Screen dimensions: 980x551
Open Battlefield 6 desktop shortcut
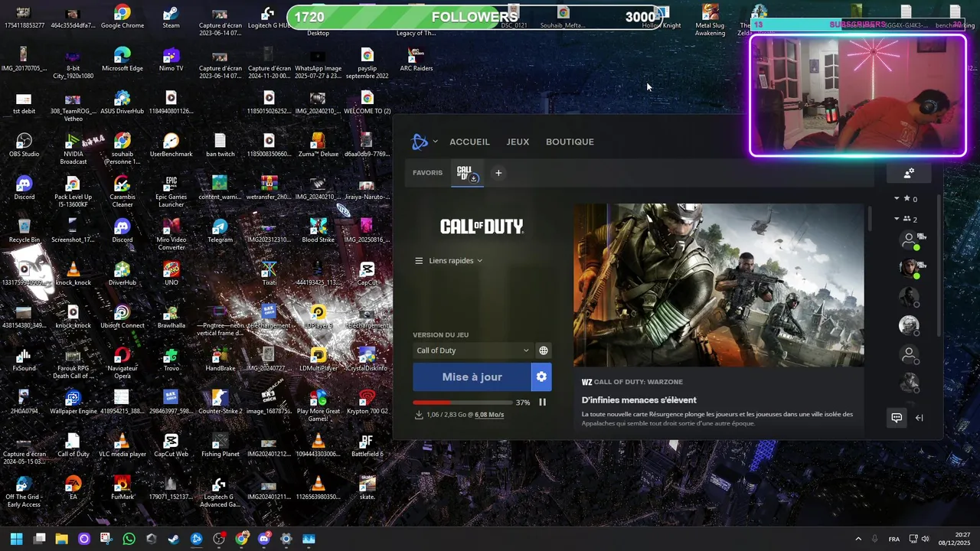click(x=367, y=445)
